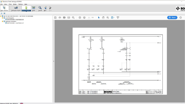The image size is (185, 104).
Task: Open the Notes menu
Action: 15,4
